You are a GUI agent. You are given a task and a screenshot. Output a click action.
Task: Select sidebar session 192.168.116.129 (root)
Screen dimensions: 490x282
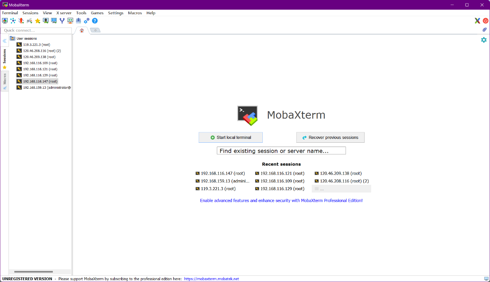click(x=40, y=75)
